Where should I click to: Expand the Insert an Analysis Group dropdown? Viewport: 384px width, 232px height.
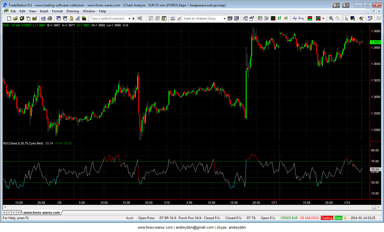point(224,18)
